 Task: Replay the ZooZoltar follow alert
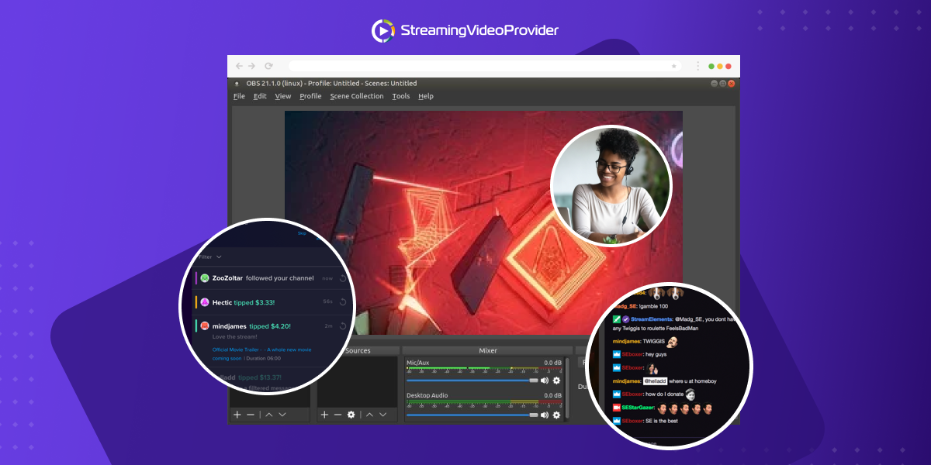342,278
